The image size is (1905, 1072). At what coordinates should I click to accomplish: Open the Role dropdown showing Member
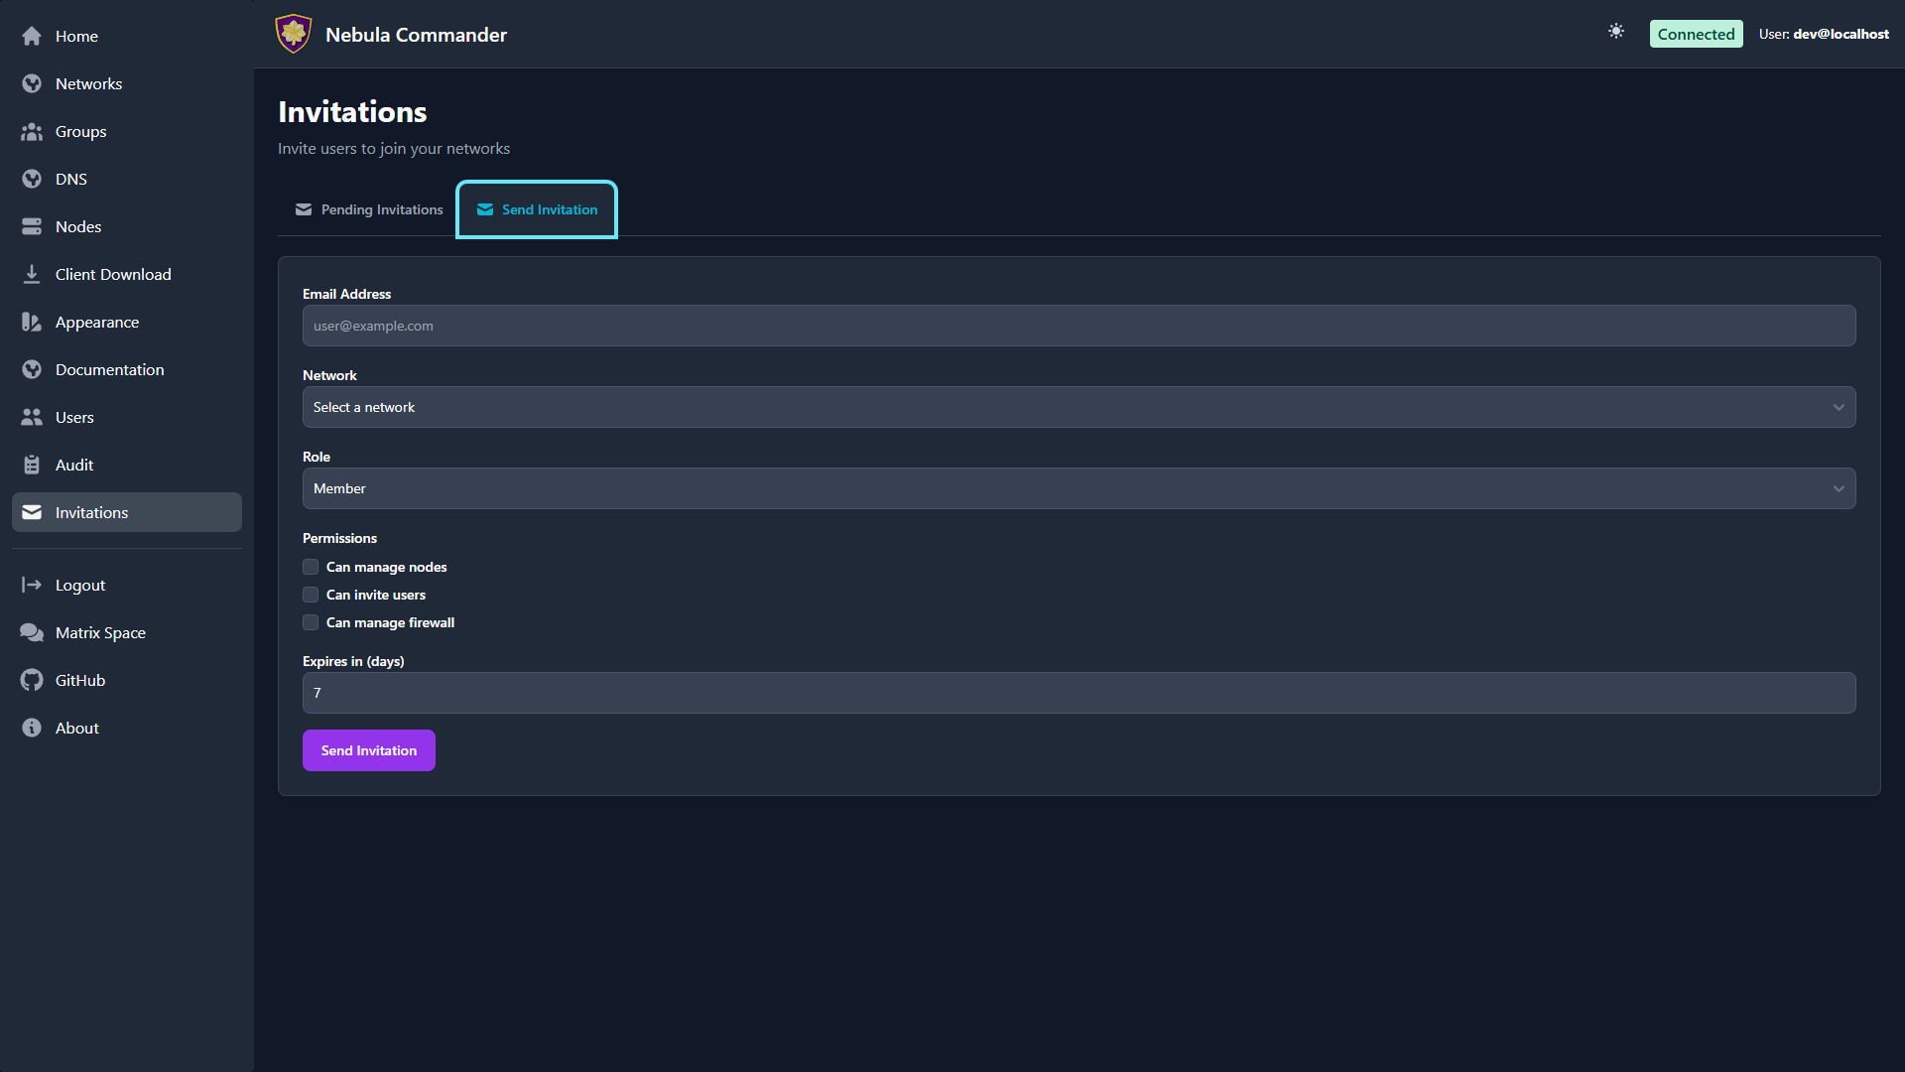(1079, 488)
